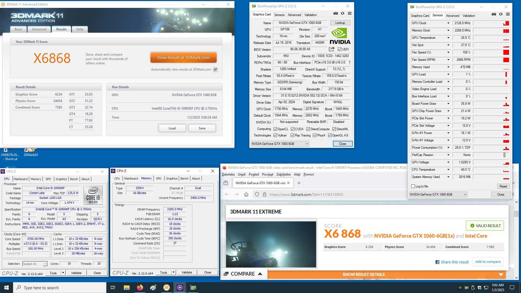
Task: Open GPU selection dropdown in GPU-Z Graphics Card window
Action: tap(280, 144)
